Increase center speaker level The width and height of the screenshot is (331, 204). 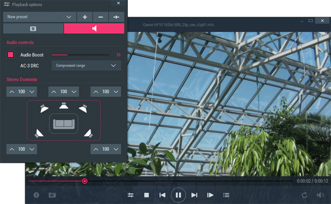coord(54,92)
